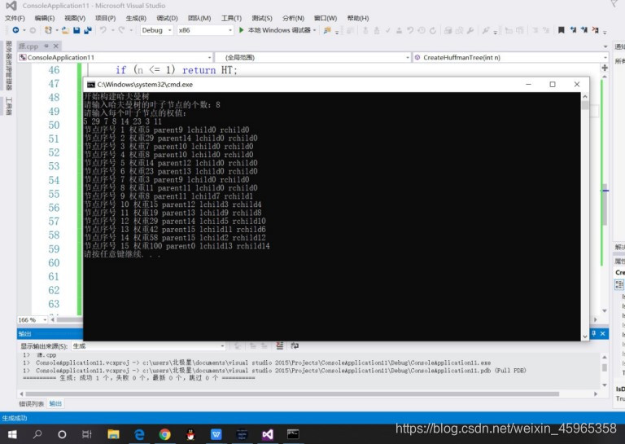Open the Debug configuration dropdown
Viewport: 625px width, 444px height.
tap(156, 30)
